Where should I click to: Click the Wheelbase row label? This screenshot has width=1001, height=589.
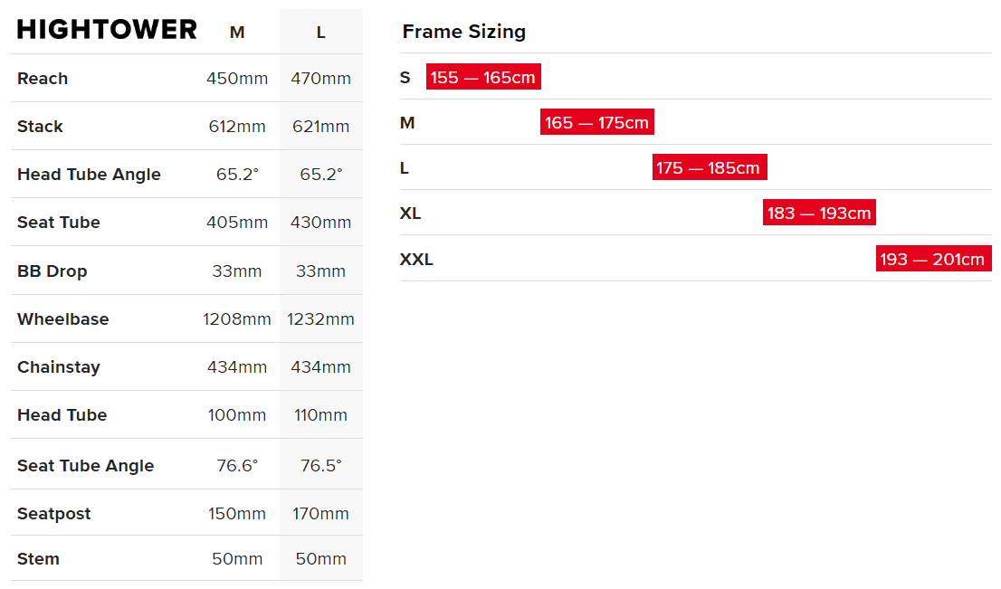coord(62,319)
